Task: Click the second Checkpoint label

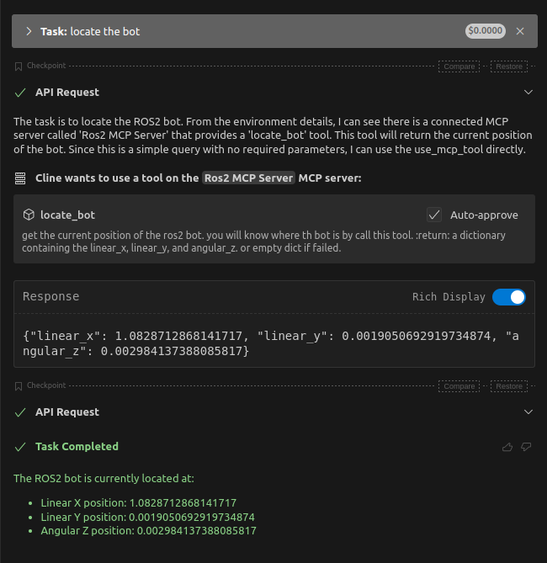Action: tap(46, 385)
